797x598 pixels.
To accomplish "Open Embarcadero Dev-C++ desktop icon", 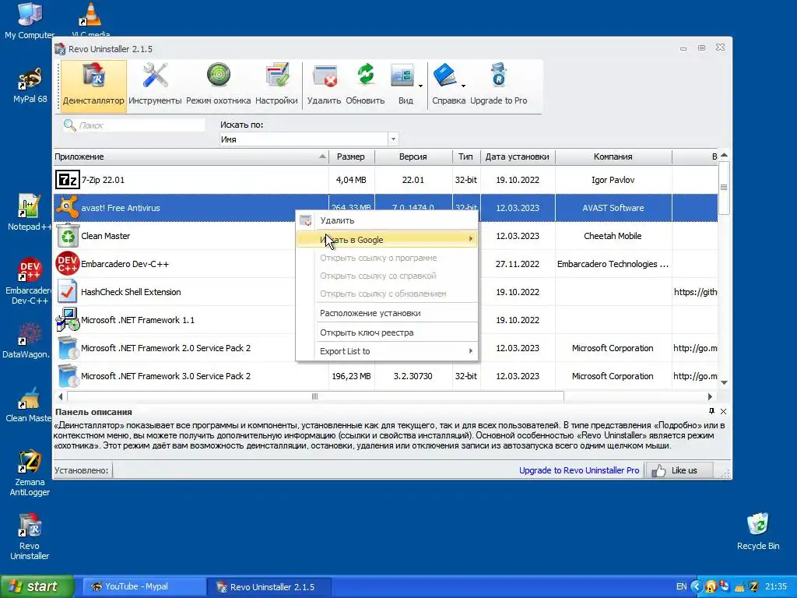I will [x=30, y=280].
